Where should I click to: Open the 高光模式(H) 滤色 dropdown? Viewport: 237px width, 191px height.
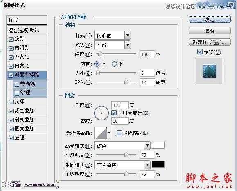click(x=122, y=146)
